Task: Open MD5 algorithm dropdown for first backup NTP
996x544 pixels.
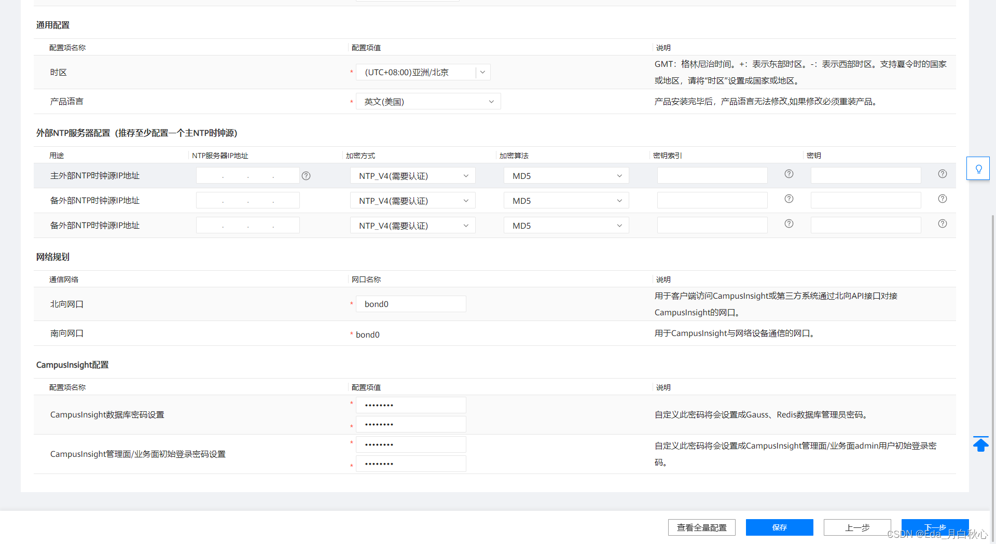Action: pos(566,201)
